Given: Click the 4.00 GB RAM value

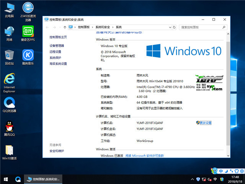Looking at the screenshot, I should (142, 97).
